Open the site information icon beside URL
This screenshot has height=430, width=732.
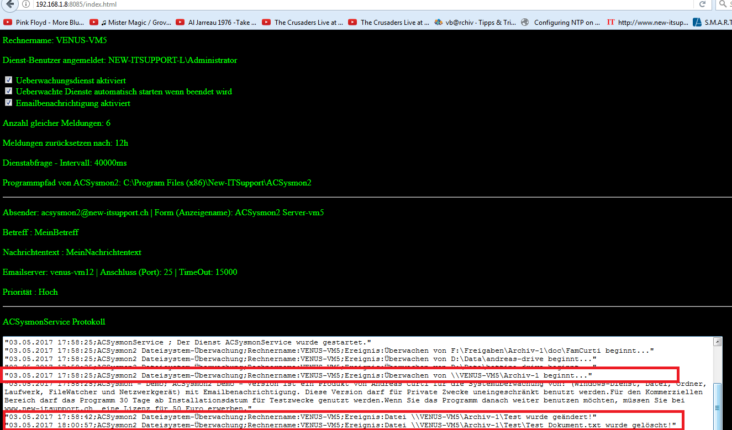[27, 4]
